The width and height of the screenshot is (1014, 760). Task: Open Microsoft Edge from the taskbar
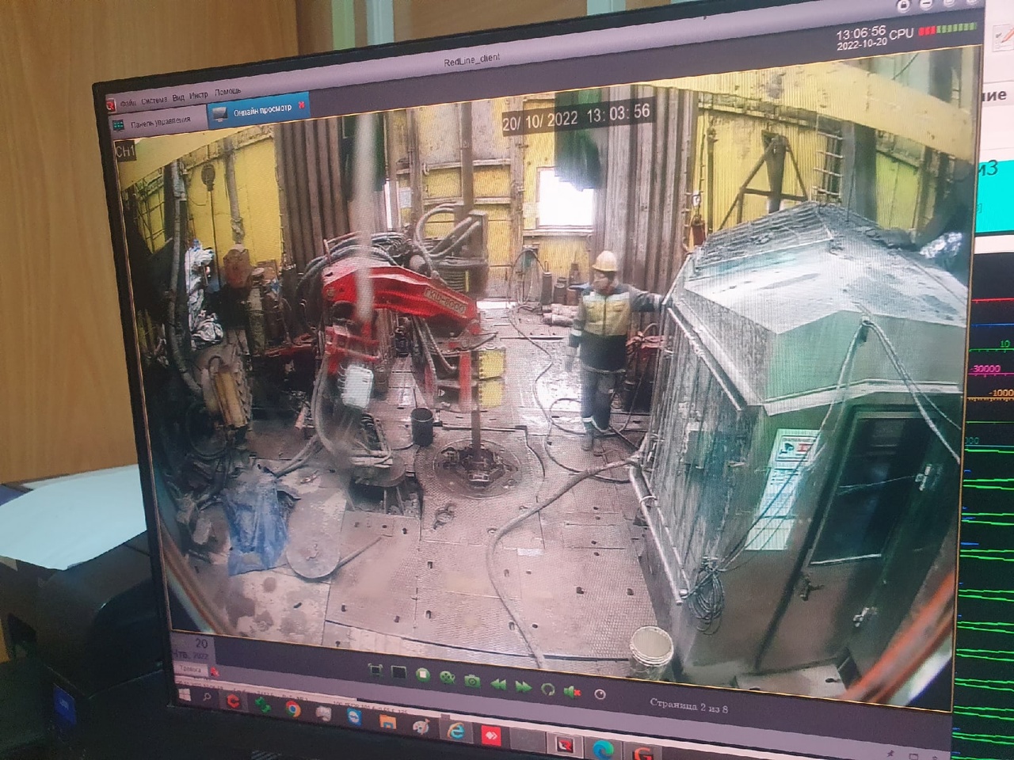604,750
